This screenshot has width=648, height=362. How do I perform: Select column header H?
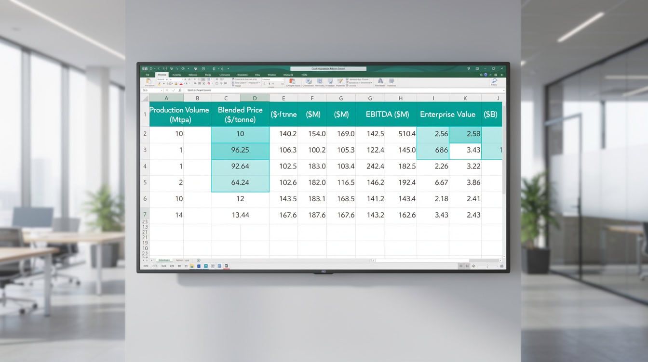(401, 98)
